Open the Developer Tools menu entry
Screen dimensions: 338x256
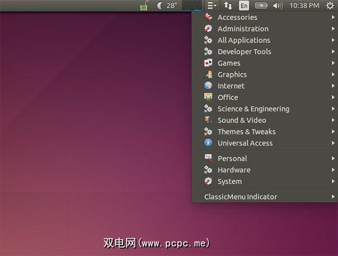tap(265, 51)
